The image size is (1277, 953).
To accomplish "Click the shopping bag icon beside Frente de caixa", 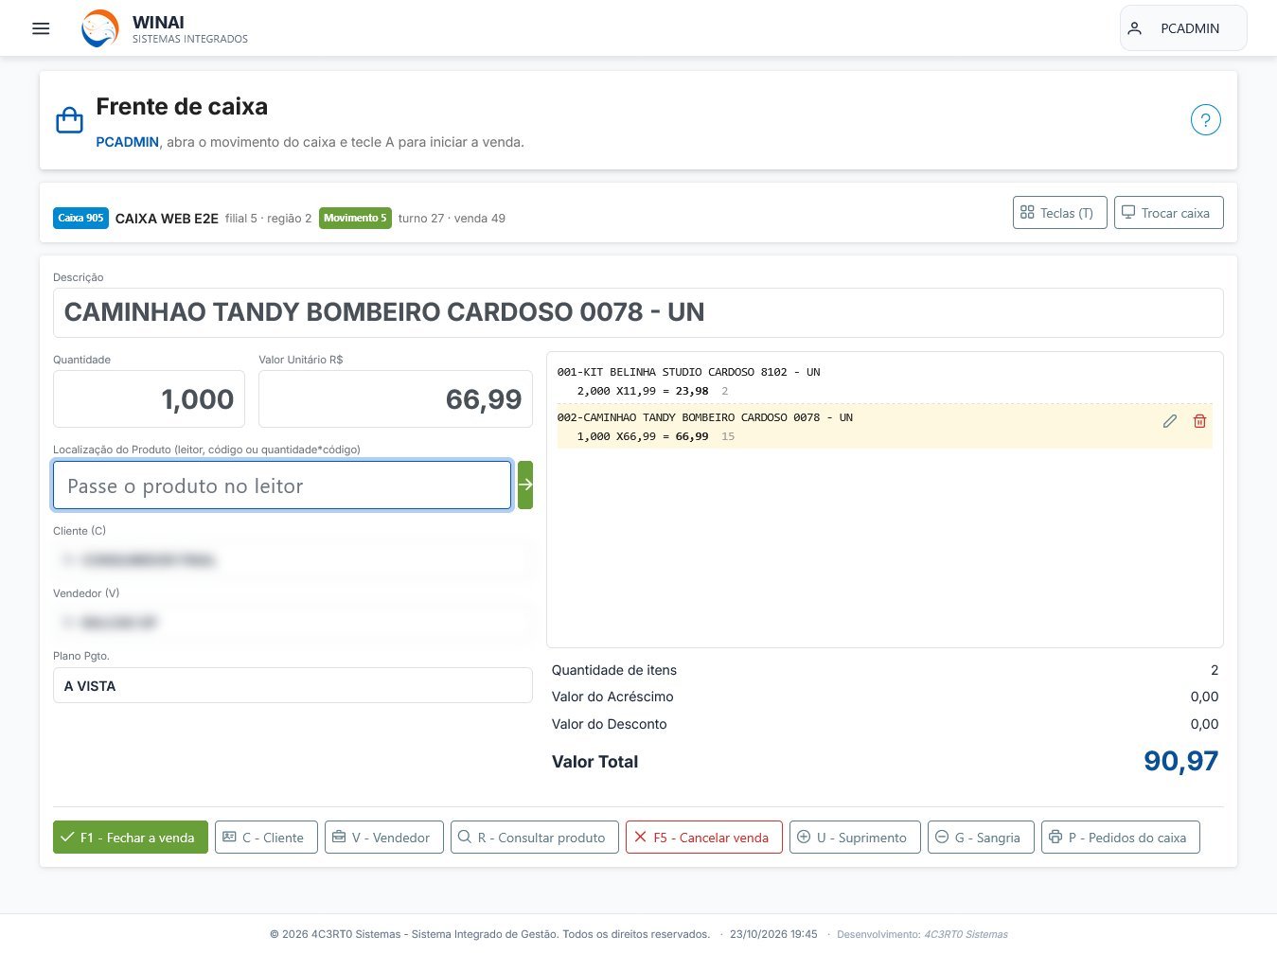I will pyautogui.click(x=69, y=120).
